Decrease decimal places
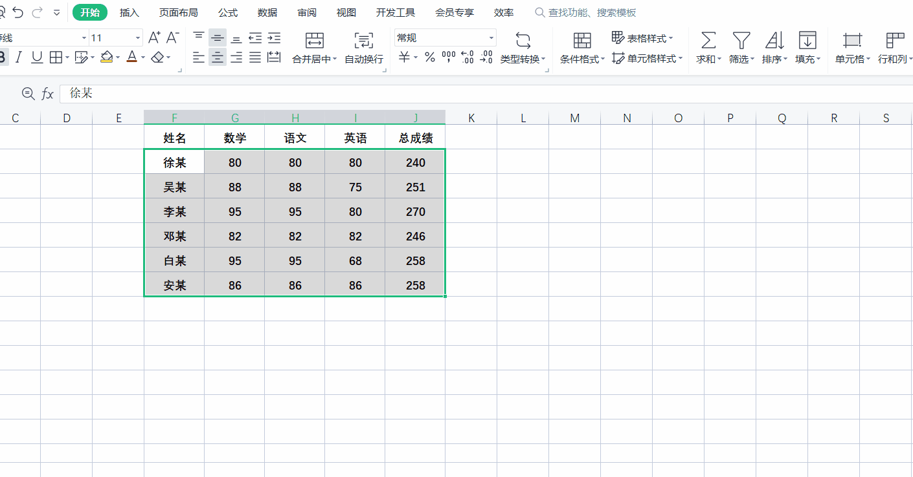The width and height of the screenshot is (913, 477). (x=486, y=58)
